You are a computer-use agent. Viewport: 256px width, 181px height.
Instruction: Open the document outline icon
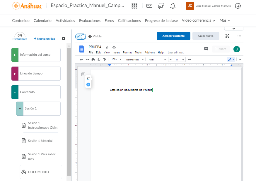(83, 74)
